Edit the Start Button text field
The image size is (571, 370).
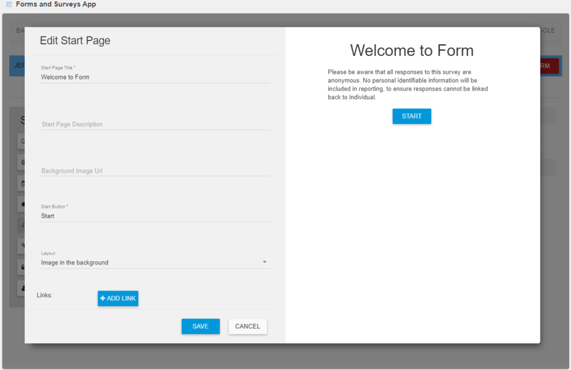155,216
